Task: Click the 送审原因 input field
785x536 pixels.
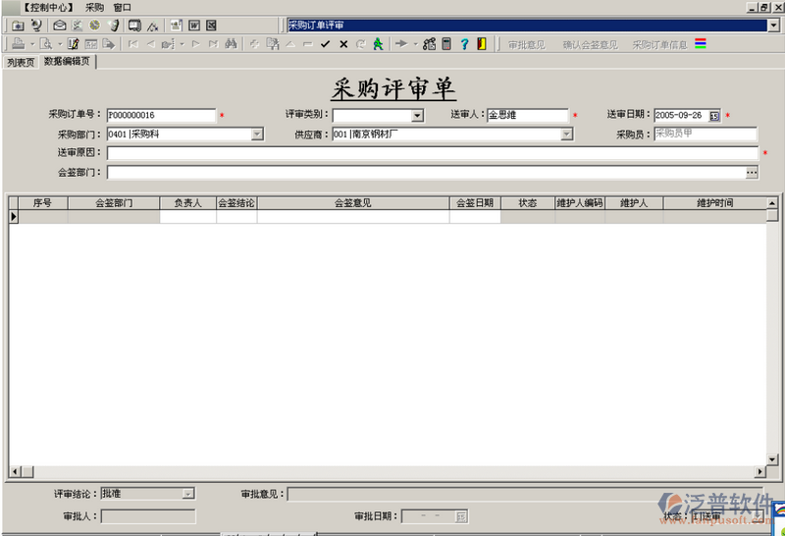Action: click(x=432, y=153)
